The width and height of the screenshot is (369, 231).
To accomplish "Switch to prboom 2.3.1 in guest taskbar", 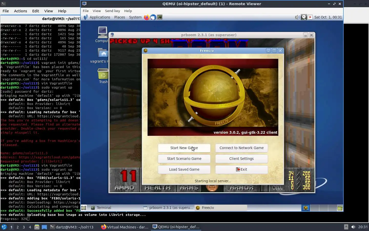I will pos(168,208).
